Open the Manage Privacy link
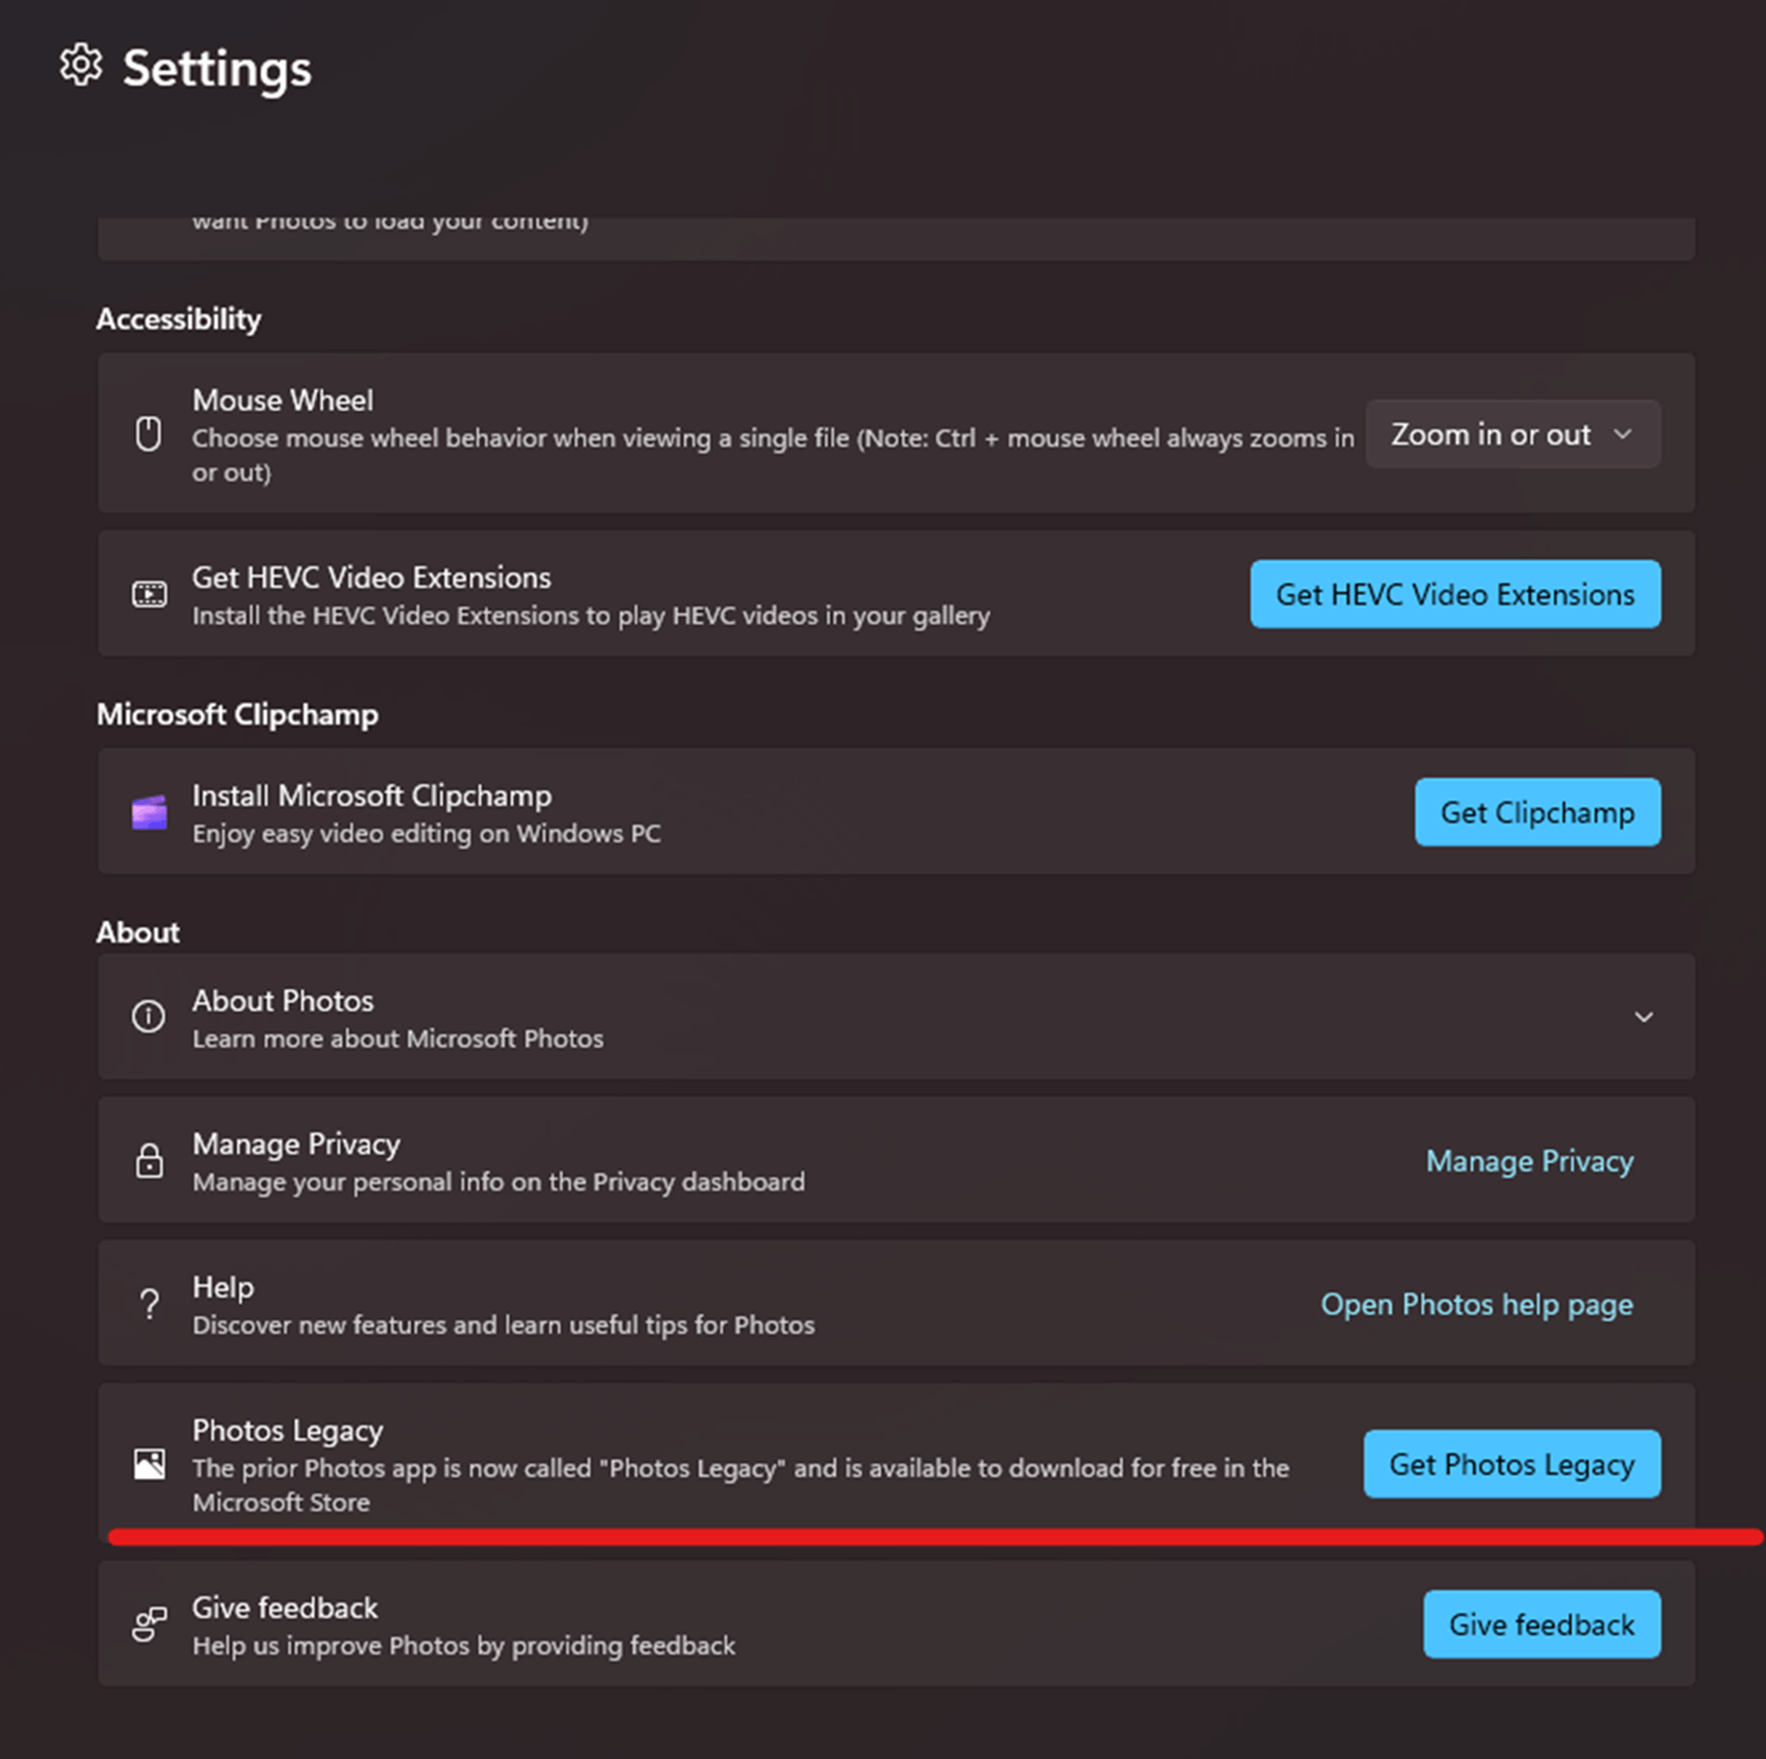This screenshot has width=1766, height=1759. [x=1530, y=1161]
